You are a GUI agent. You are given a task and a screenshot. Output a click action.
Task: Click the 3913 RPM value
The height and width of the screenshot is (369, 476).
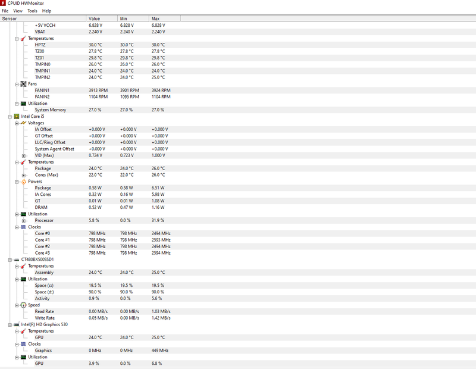98,90
